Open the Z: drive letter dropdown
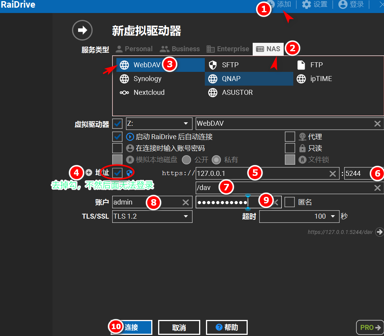The image size is (384, 336). [159, 123]
